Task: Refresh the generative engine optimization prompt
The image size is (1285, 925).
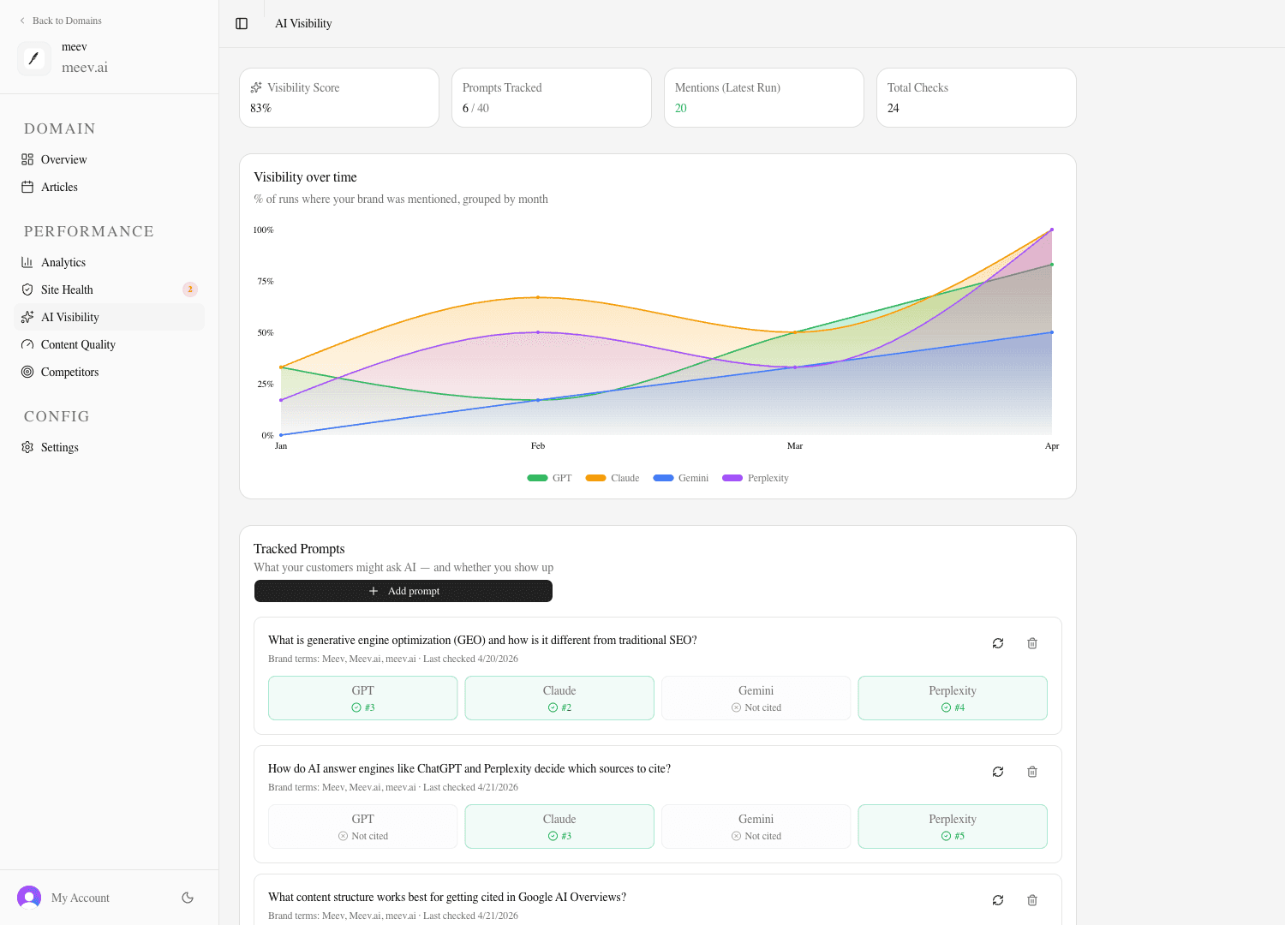Action: (x=998, y=643)
